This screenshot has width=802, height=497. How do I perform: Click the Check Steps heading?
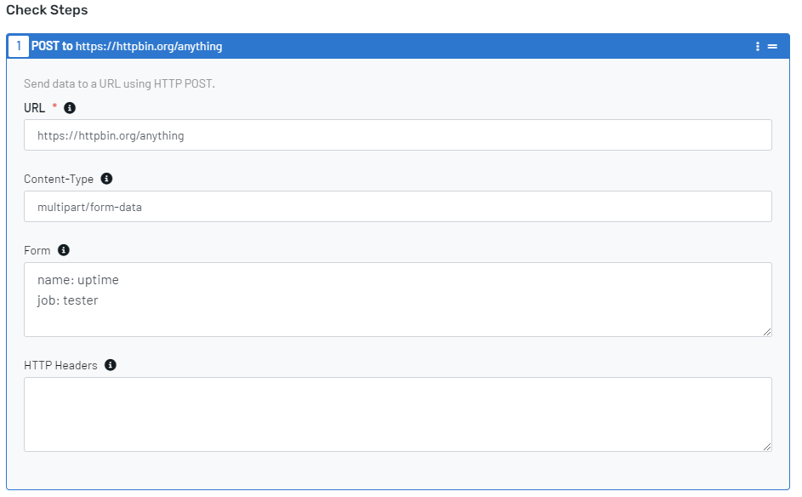tap(47, 10)
